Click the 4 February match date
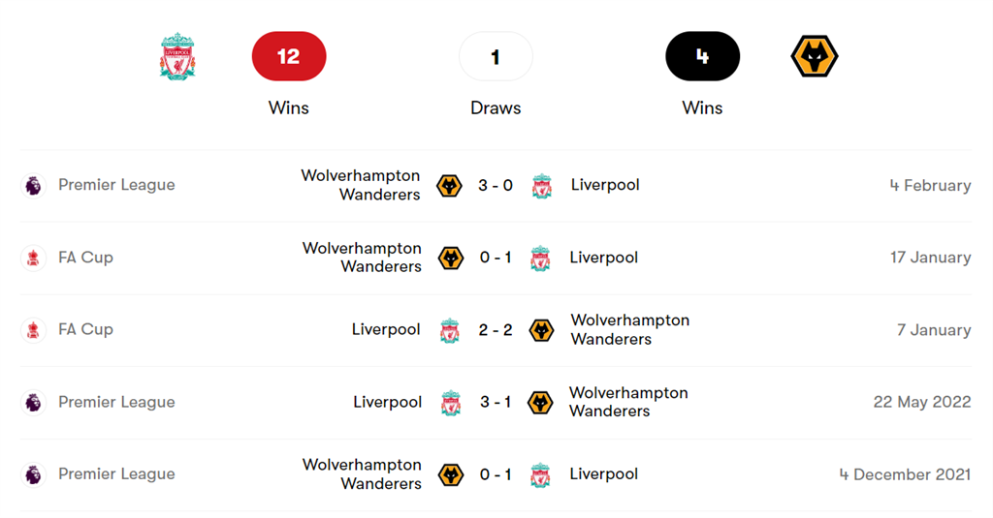This screenshot has width=993, height=518. [930, 185]
